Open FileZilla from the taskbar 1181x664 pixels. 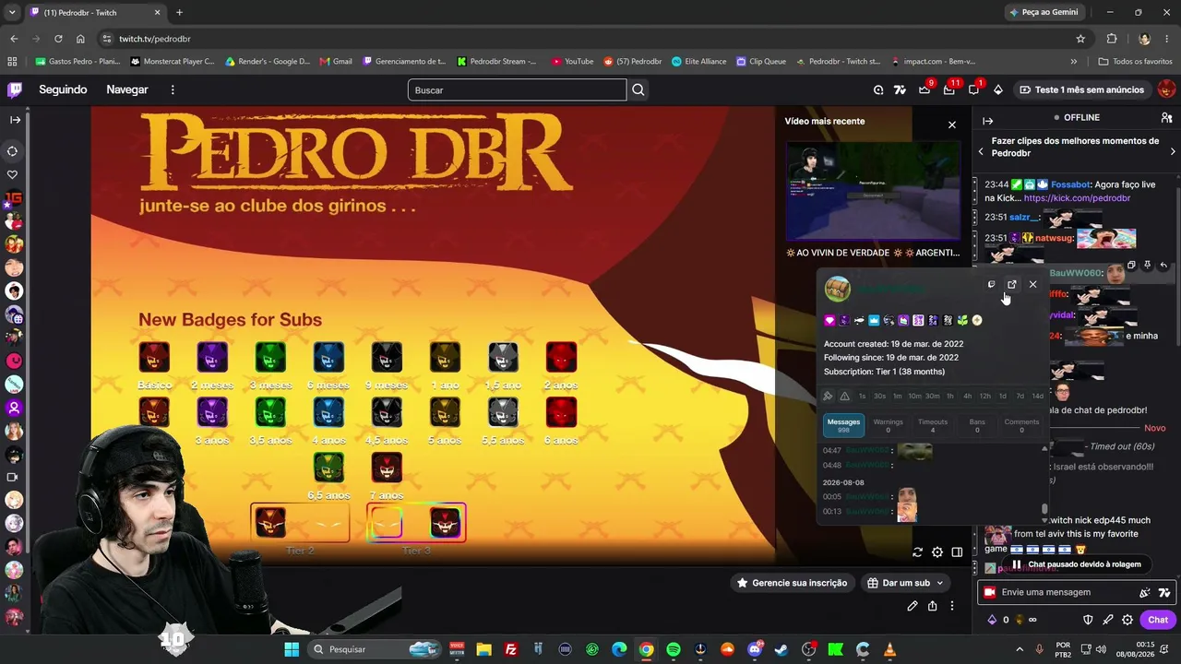[511, 649]
